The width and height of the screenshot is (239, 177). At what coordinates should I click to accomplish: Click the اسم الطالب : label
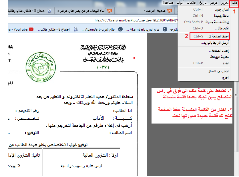click(x=121, y=133)
